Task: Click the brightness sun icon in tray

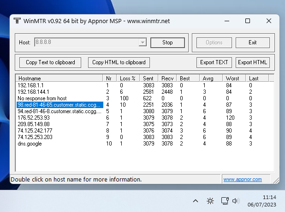Action: point(210,201)
